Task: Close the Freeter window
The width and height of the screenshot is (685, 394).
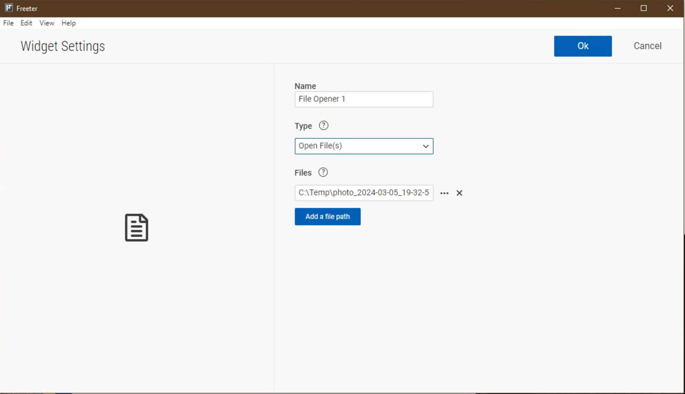Action: (x=670, y=8)
